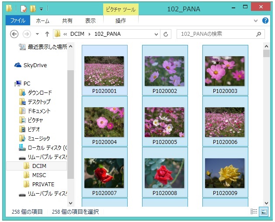The image size is (275, 222).
Task: Click 102_PANA in the address bar path
Action: click(x=108, y=34)
